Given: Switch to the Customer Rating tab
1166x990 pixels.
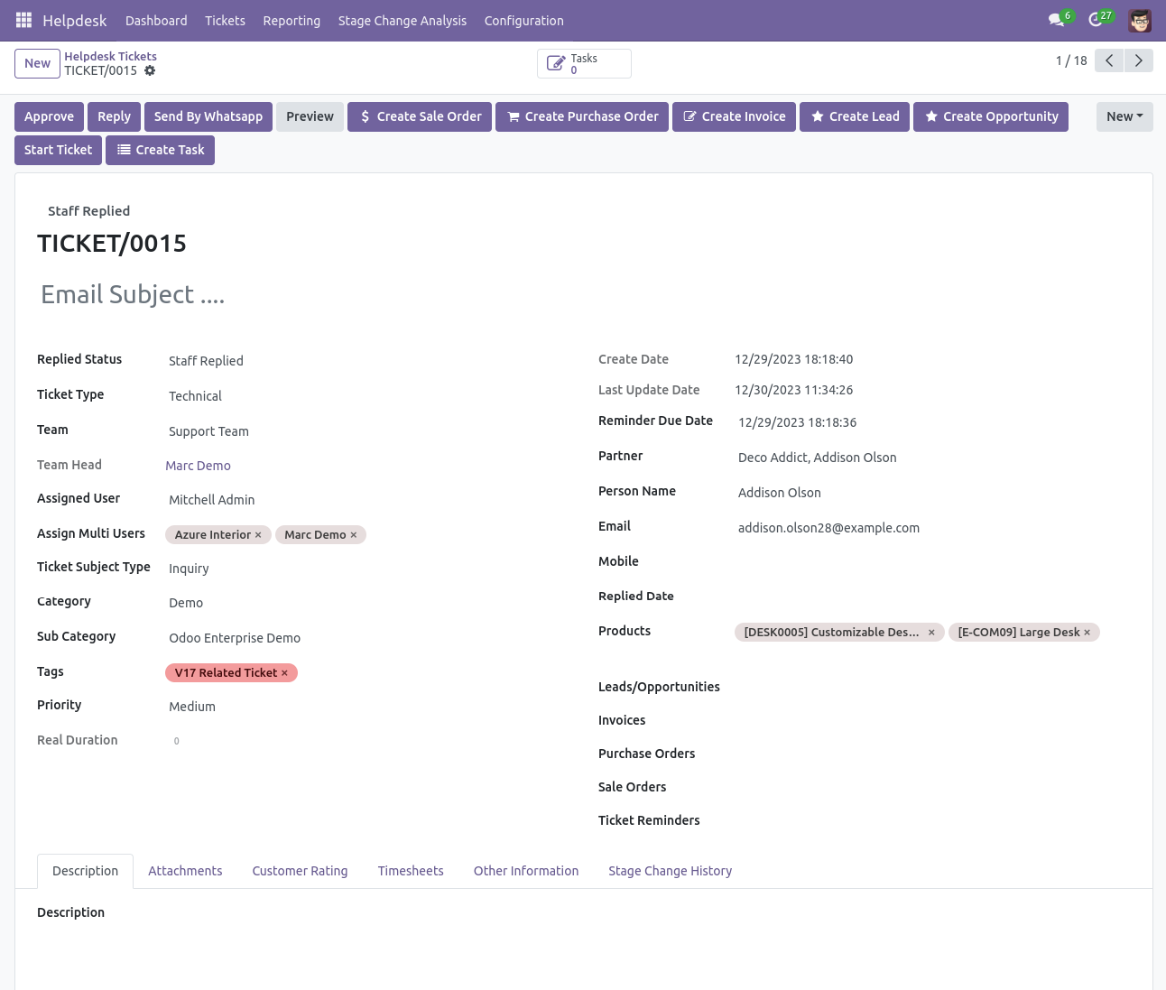Looking at the screenshot, I should tap(300, 871).
